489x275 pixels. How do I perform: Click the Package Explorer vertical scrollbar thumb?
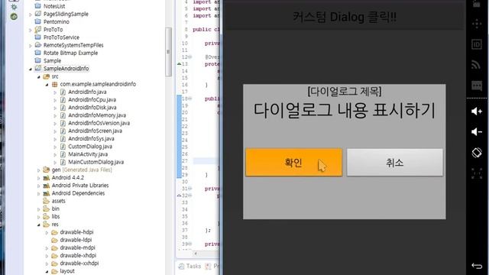pyautogui.click(x=168, y=52)
